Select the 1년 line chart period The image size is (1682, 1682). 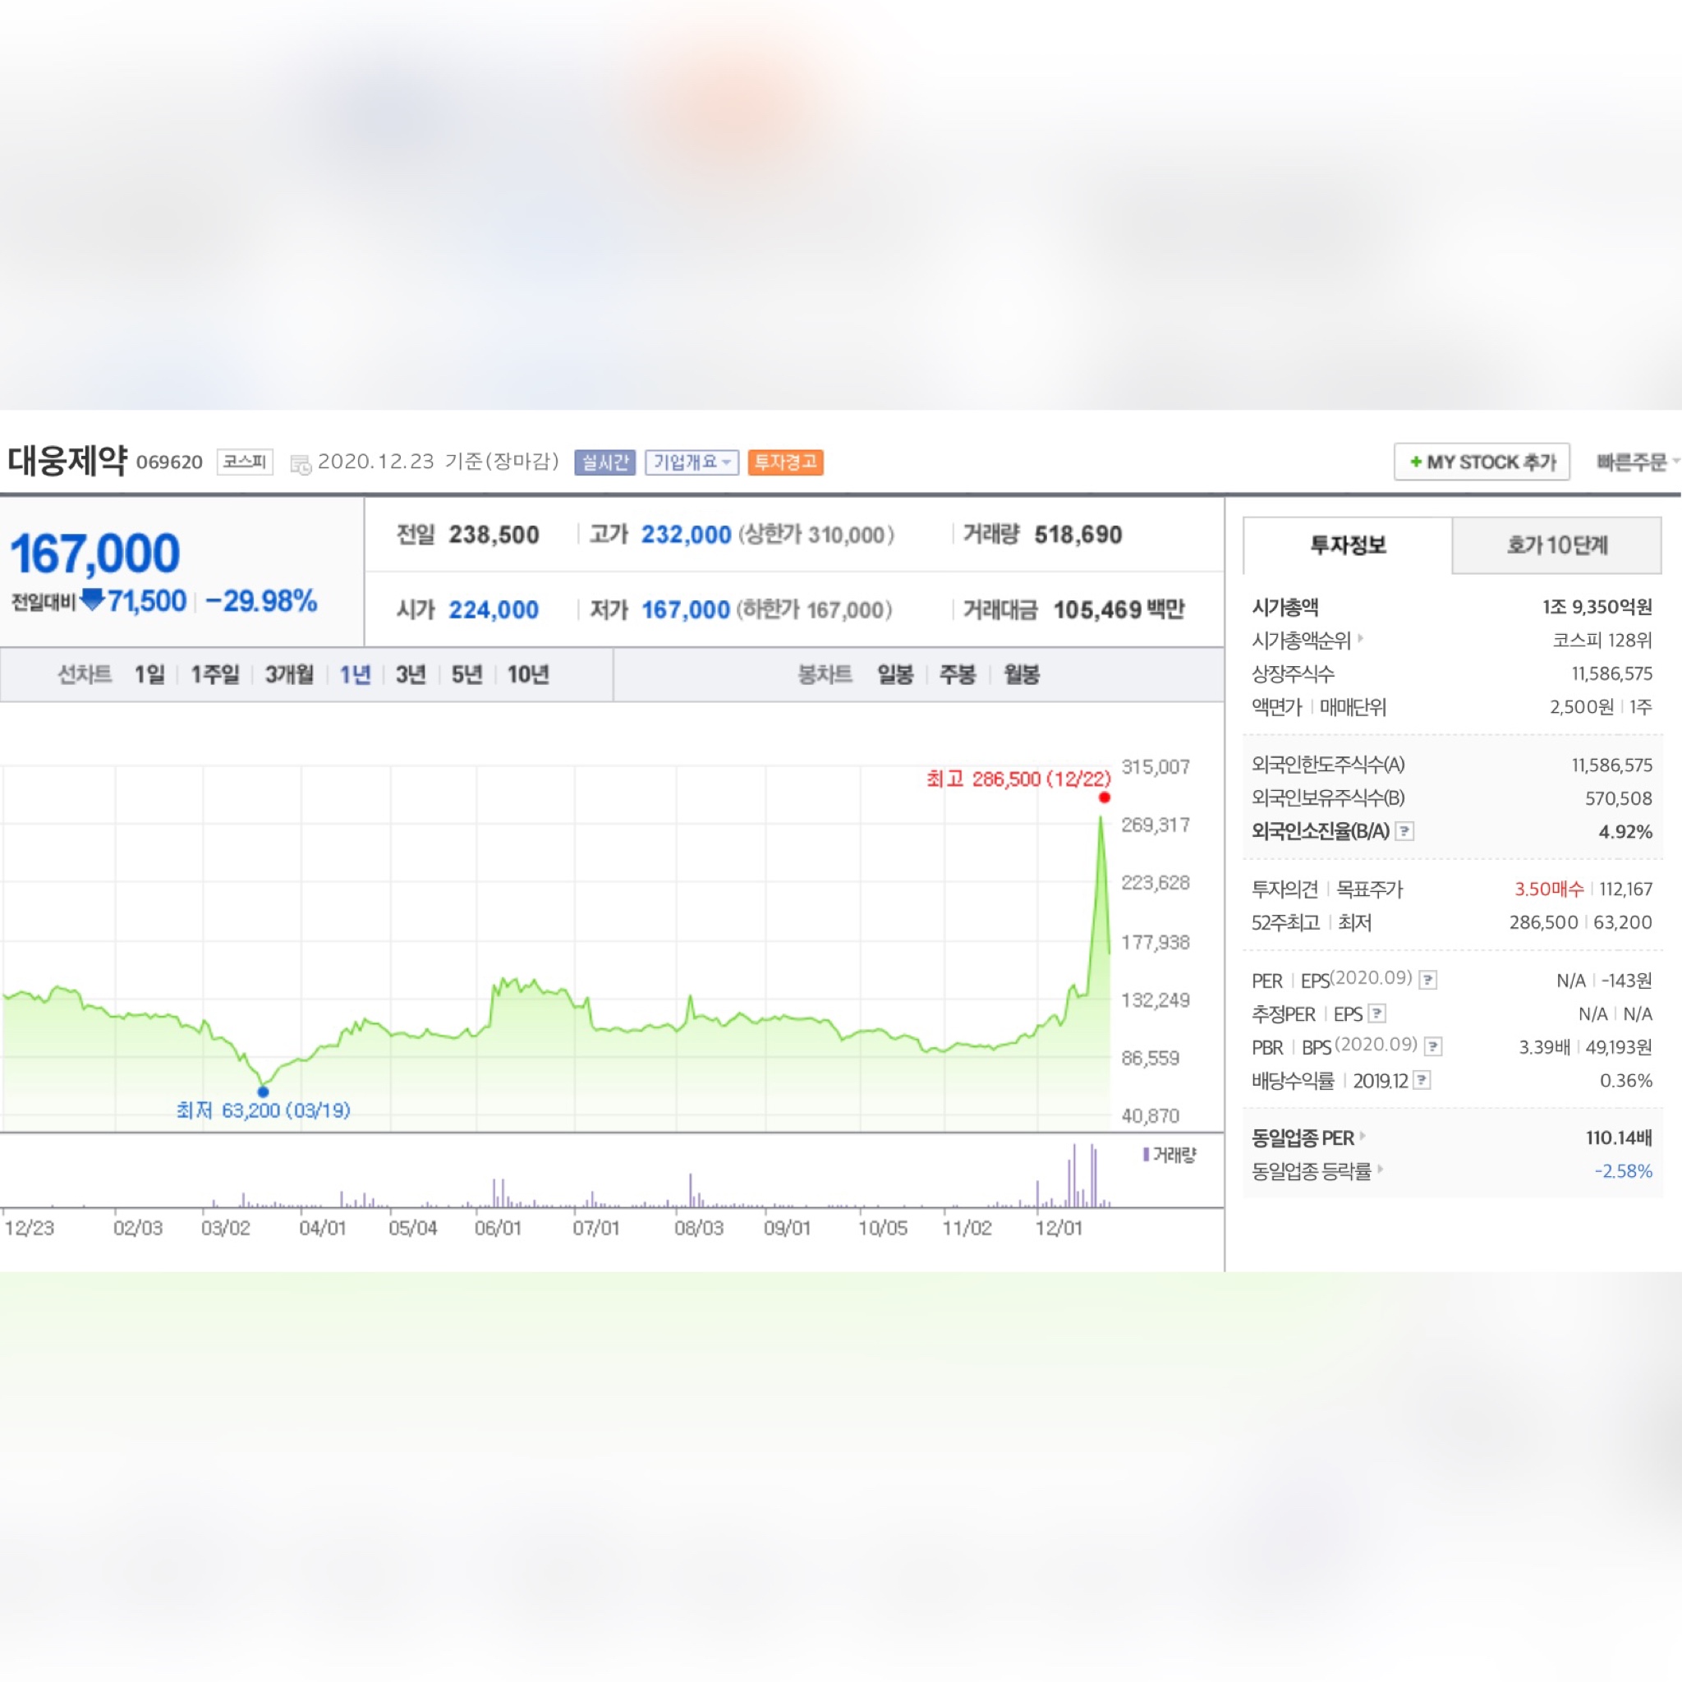click(x=355, y=675)
